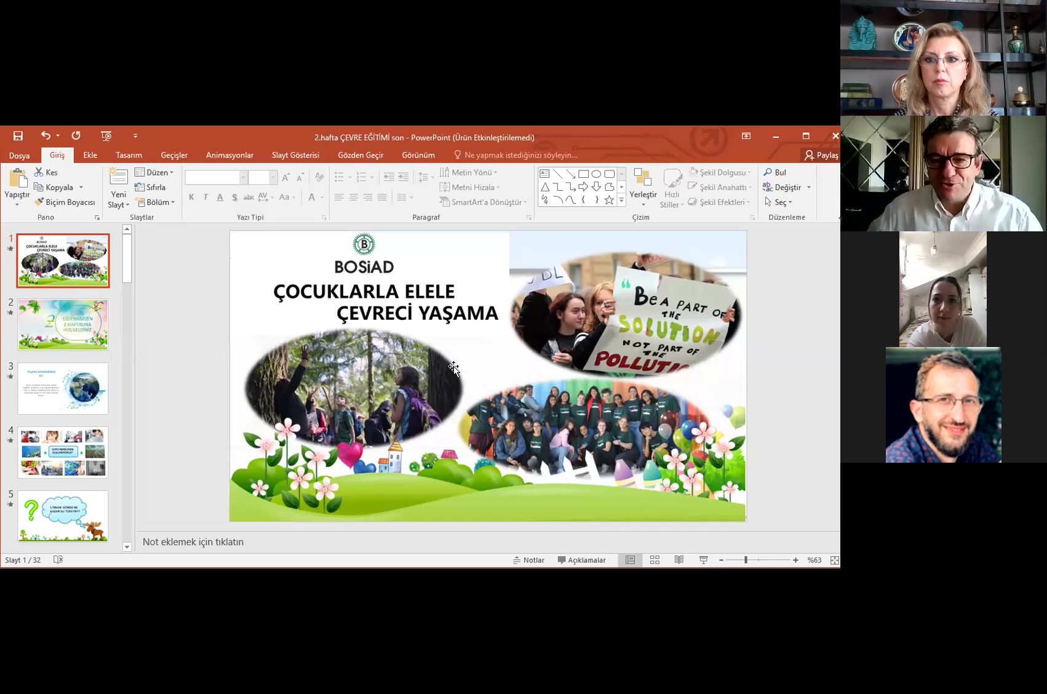Open the Dosya file menu
The width and height of the screenshot is (1047, 694).
(x=19, y=156)
